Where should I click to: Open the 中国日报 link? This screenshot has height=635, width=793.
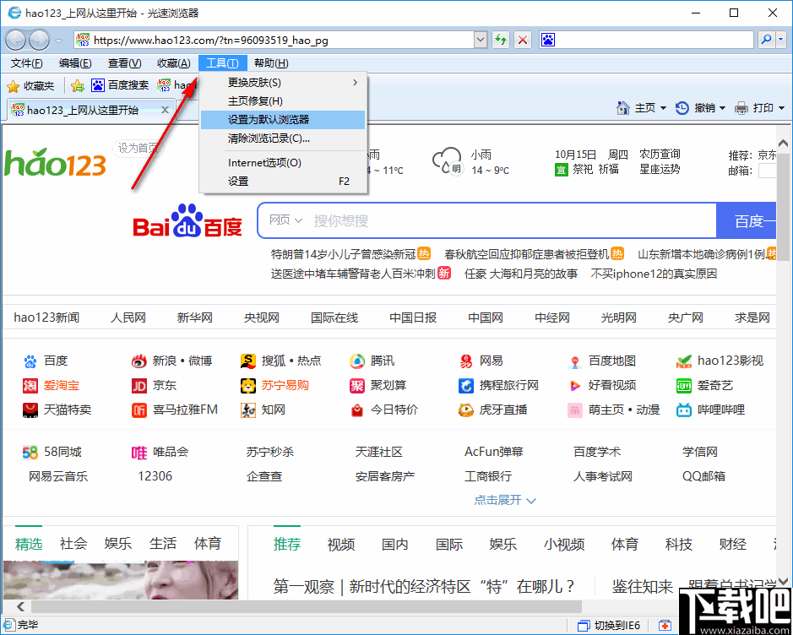point(413,317)
